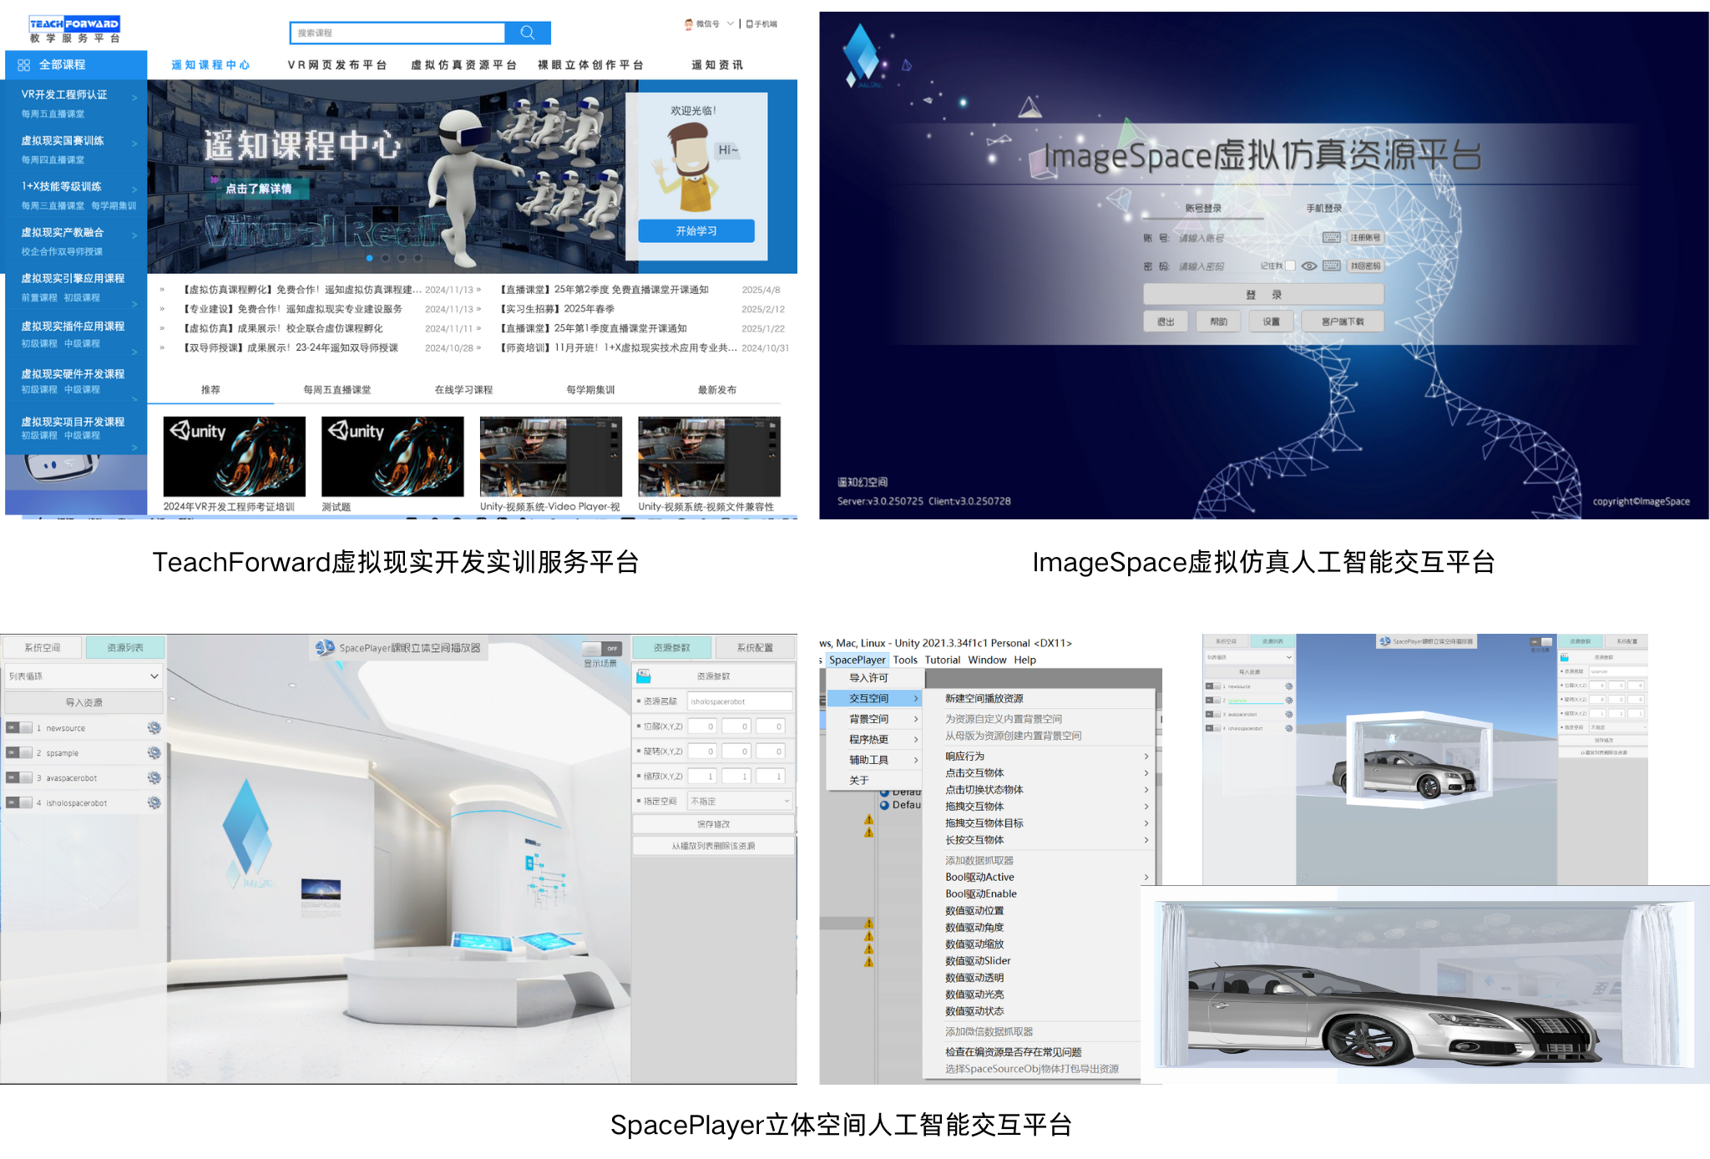1710x1159 pixels.
Task: Open the 指定空间 不指定 dropdown
Action: pyautogui.click(x=740, y=801)
